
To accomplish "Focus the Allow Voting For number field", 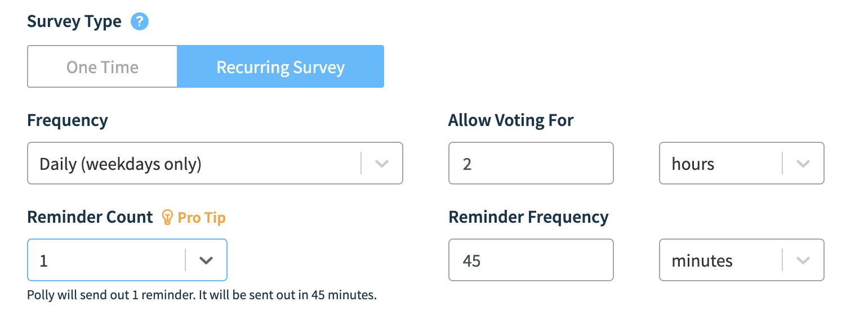I will pos(531,163).
